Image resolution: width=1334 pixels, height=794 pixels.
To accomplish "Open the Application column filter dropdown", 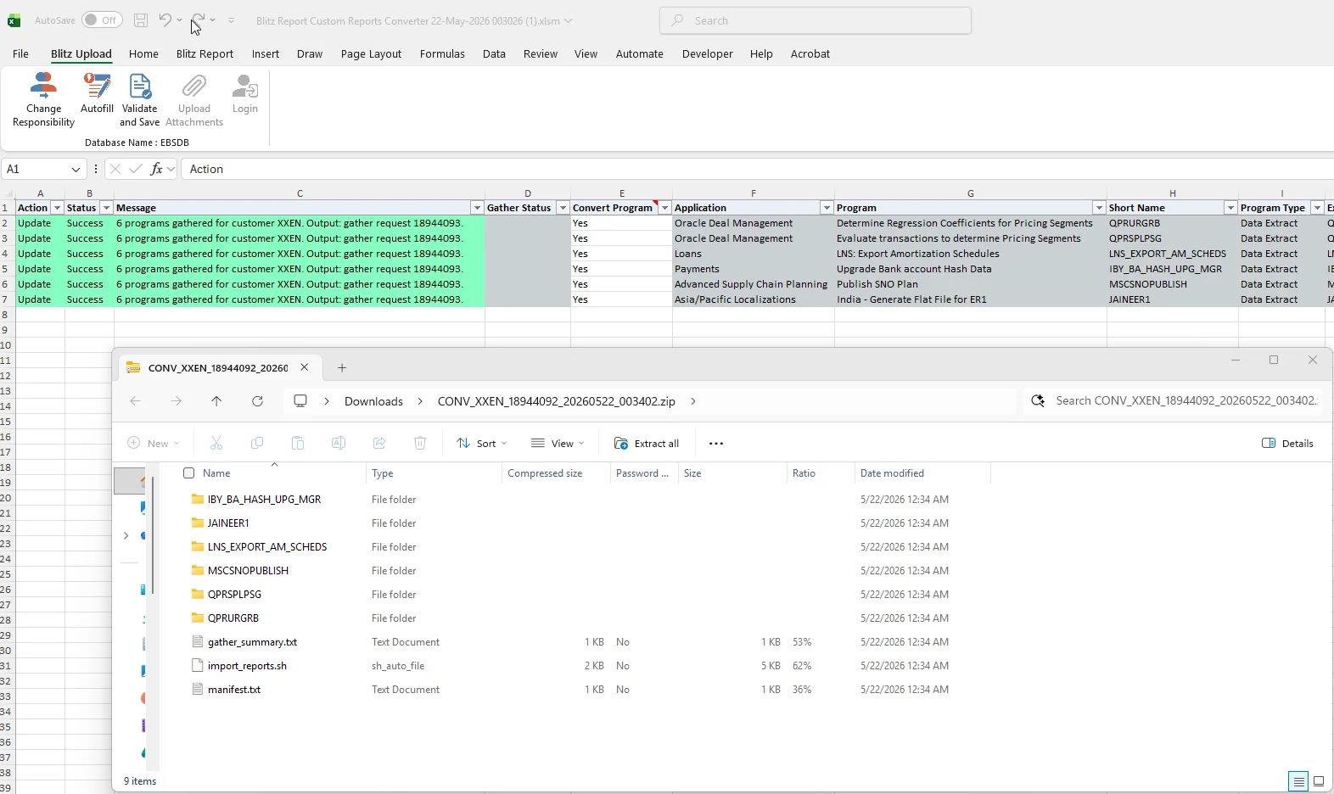I will coord(827,208).
